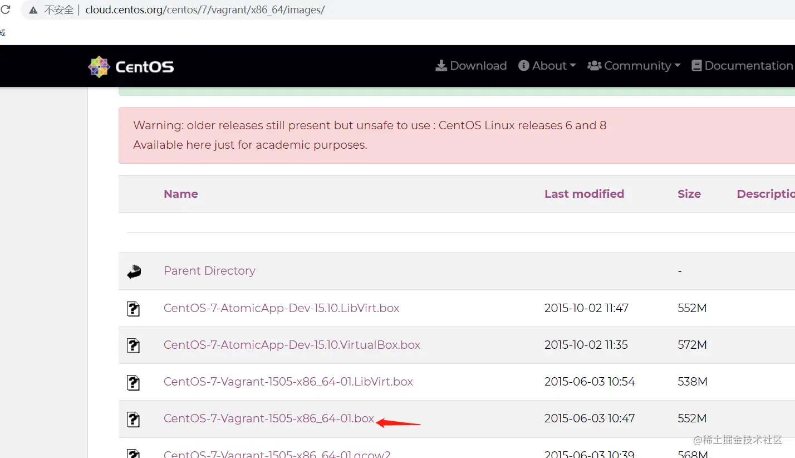Click the browser reload icon
The width and height of the screenshot is (795, 458).
5,9
